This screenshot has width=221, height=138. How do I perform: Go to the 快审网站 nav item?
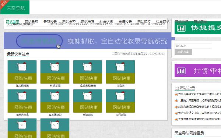[x=163, y=22]
